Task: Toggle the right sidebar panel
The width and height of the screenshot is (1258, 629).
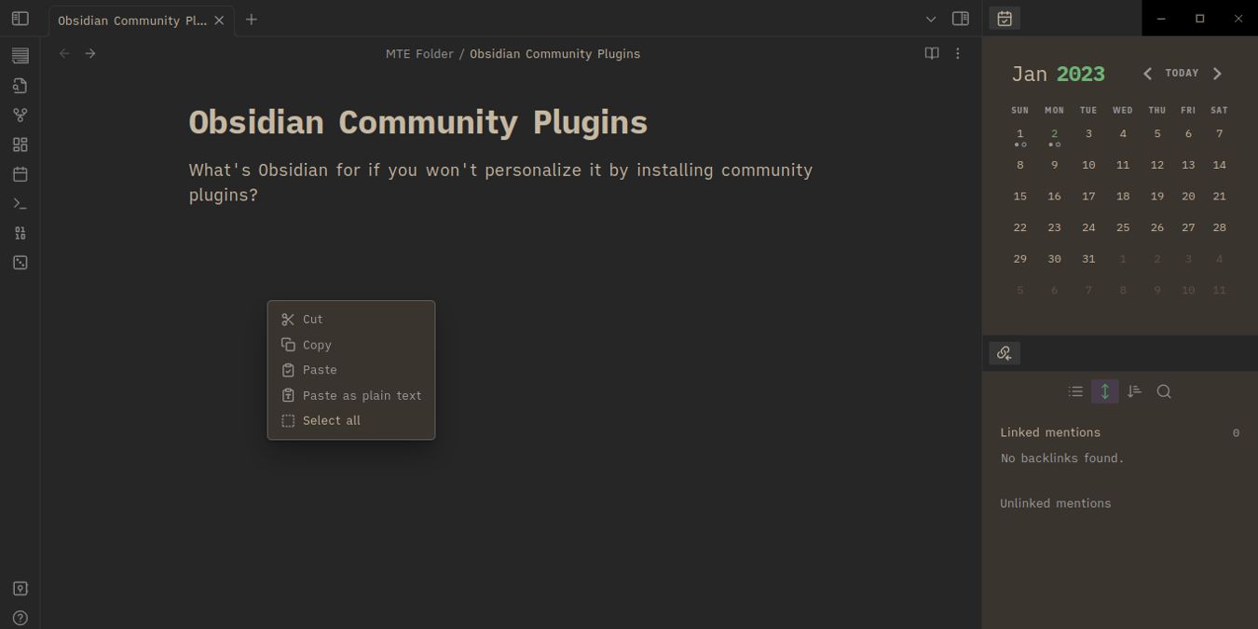Action: click(960, 19)
